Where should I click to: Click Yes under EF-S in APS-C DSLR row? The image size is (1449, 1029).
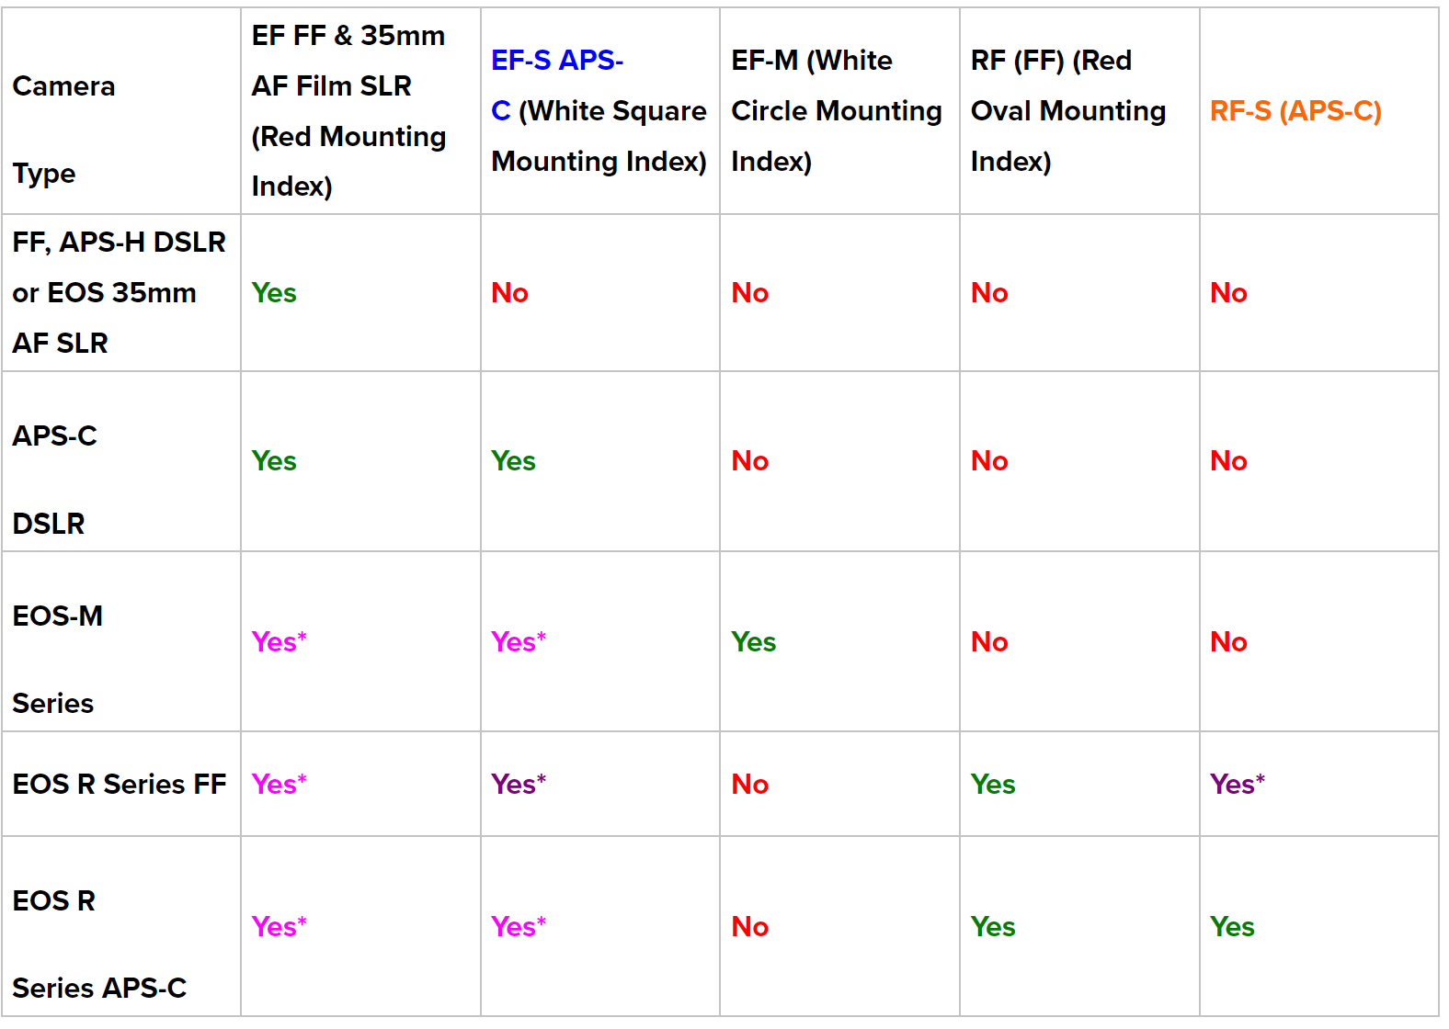coord(513,461)
